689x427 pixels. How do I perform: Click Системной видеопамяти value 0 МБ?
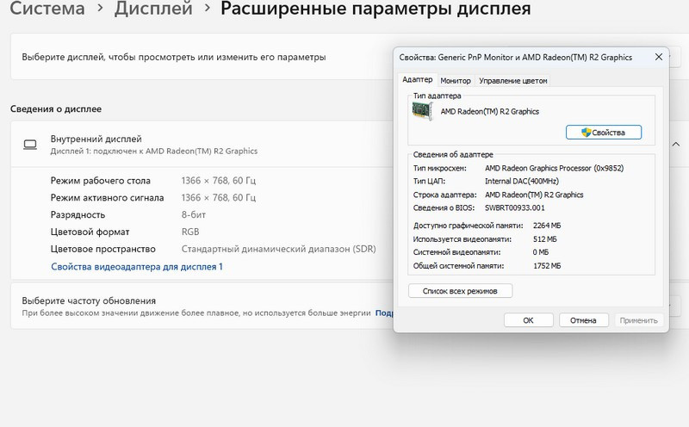[541, 252]
